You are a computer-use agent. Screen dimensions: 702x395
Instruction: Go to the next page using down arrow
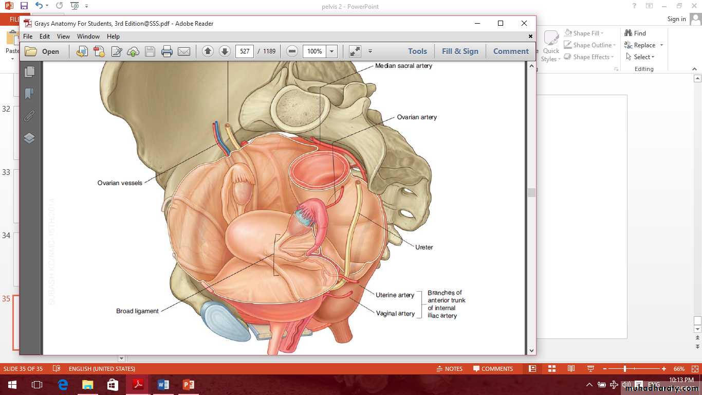pyautogui.click(x=225, y=51)
